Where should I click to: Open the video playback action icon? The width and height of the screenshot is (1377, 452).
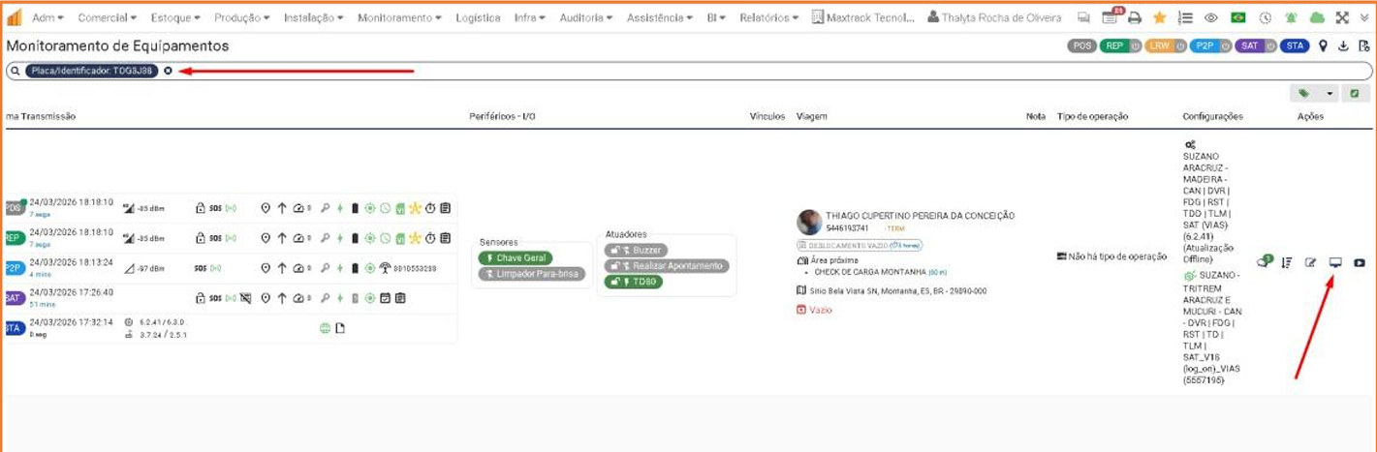pos(1360,262)
